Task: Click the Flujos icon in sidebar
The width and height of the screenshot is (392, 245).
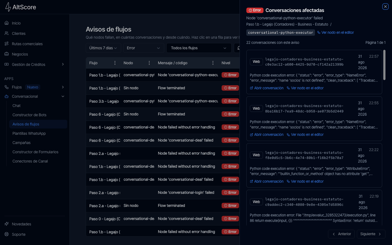Action: click(7, 87)
